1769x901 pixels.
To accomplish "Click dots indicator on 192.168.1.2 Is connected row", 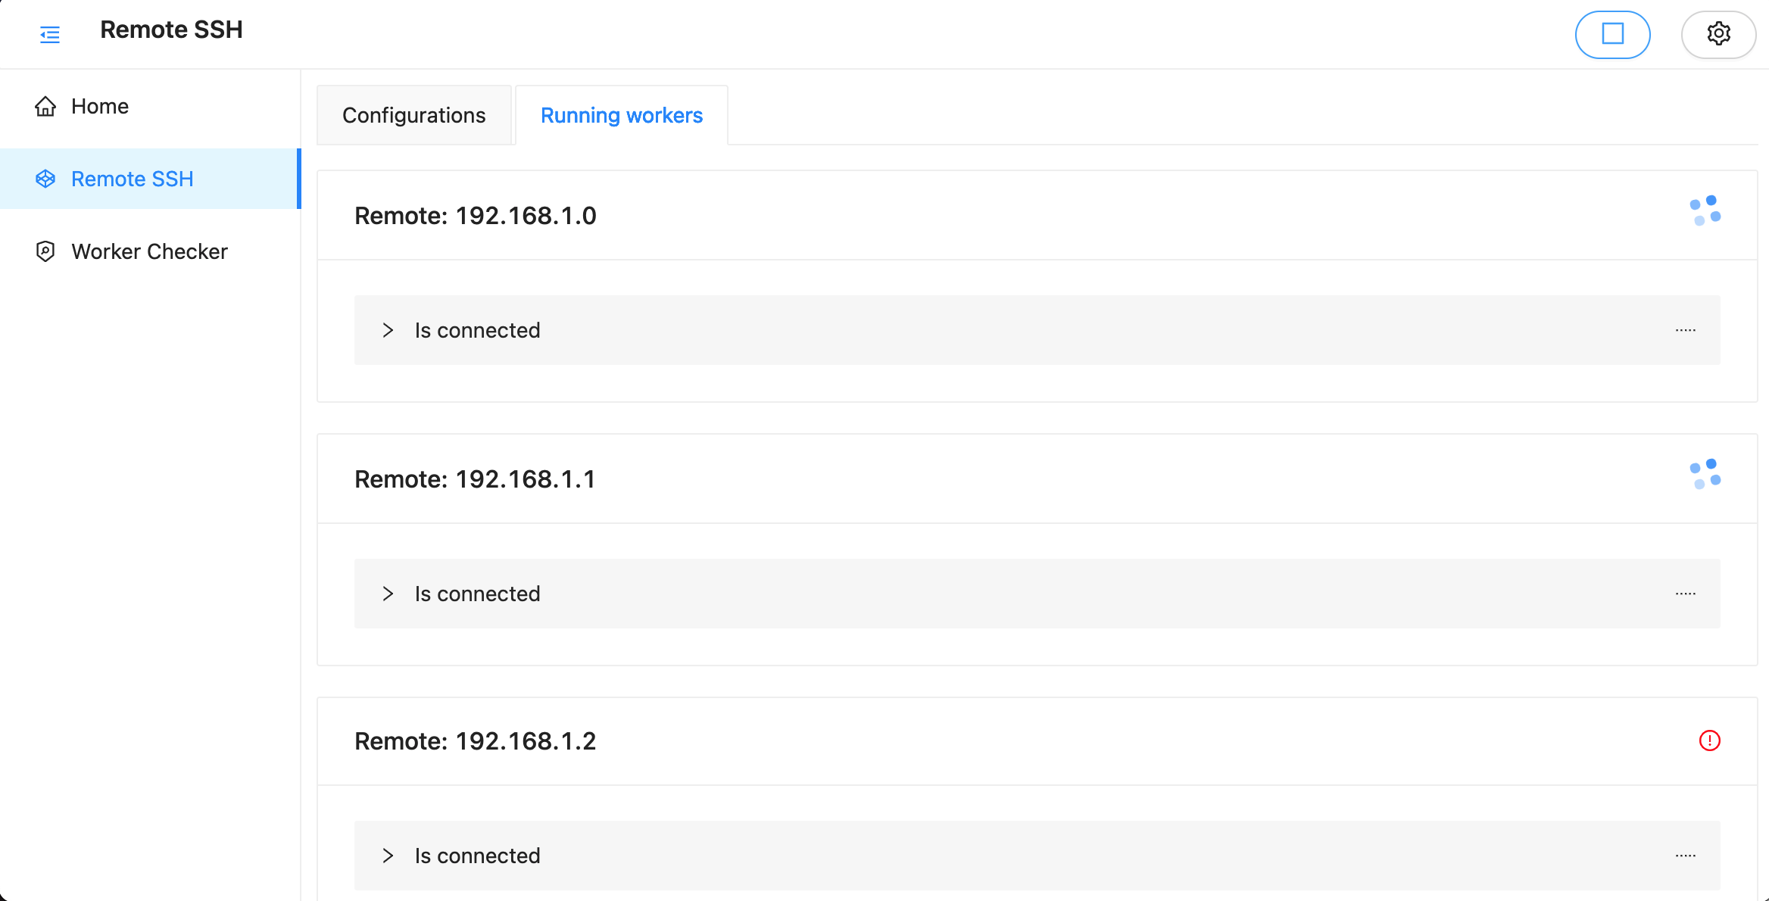I will [1685, 856].
